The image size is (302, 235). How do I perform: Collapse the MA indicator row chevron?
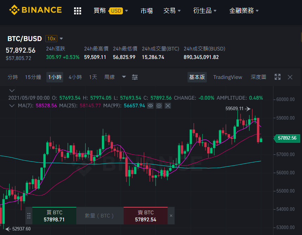(x=12, y=106)
